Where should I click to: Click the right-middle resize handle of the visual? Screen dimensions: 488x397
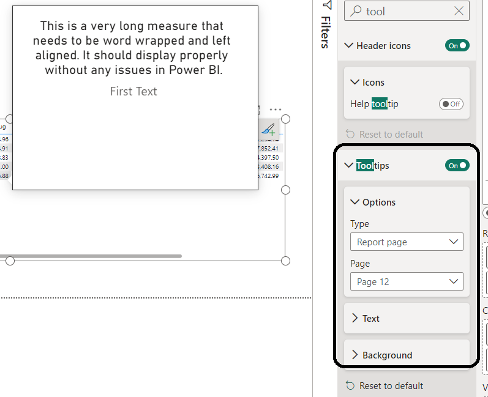click(x=285, y=190)
